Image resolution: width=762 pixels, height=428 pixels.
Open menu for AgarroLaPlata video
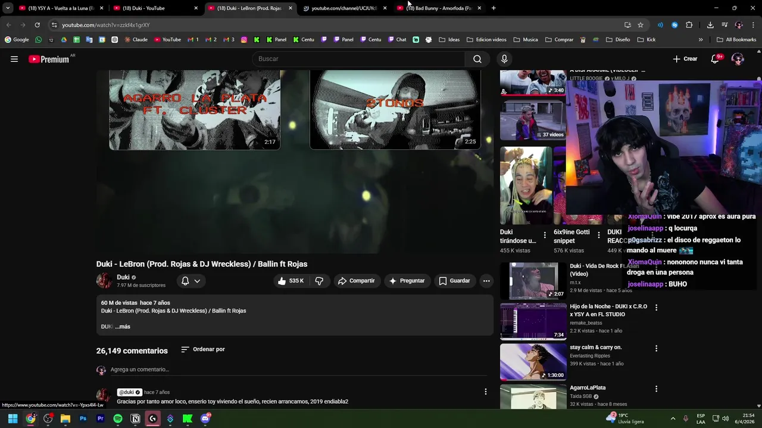click(x=656, y=389)
